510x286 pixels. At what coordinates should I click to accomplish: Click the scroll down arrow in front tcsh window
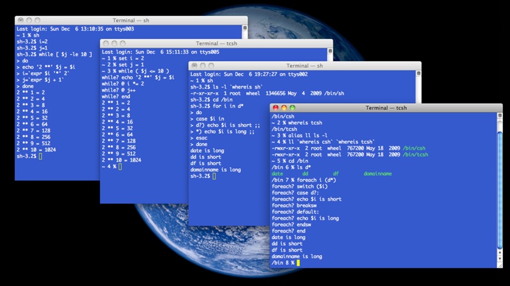click(500, 259)
